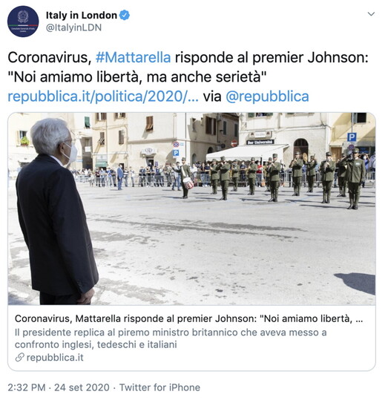
Task: Click the 24 set 2020 date
Action: point(82,387)
